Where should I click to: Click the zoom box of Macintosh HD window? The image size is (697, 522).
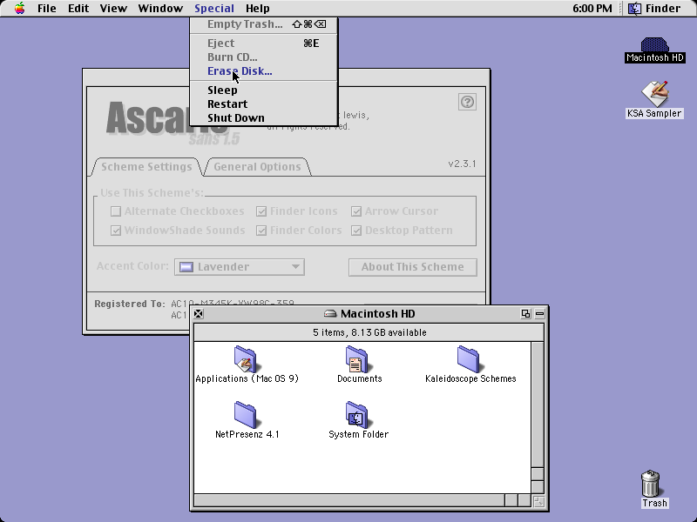[x=526, y=314]
